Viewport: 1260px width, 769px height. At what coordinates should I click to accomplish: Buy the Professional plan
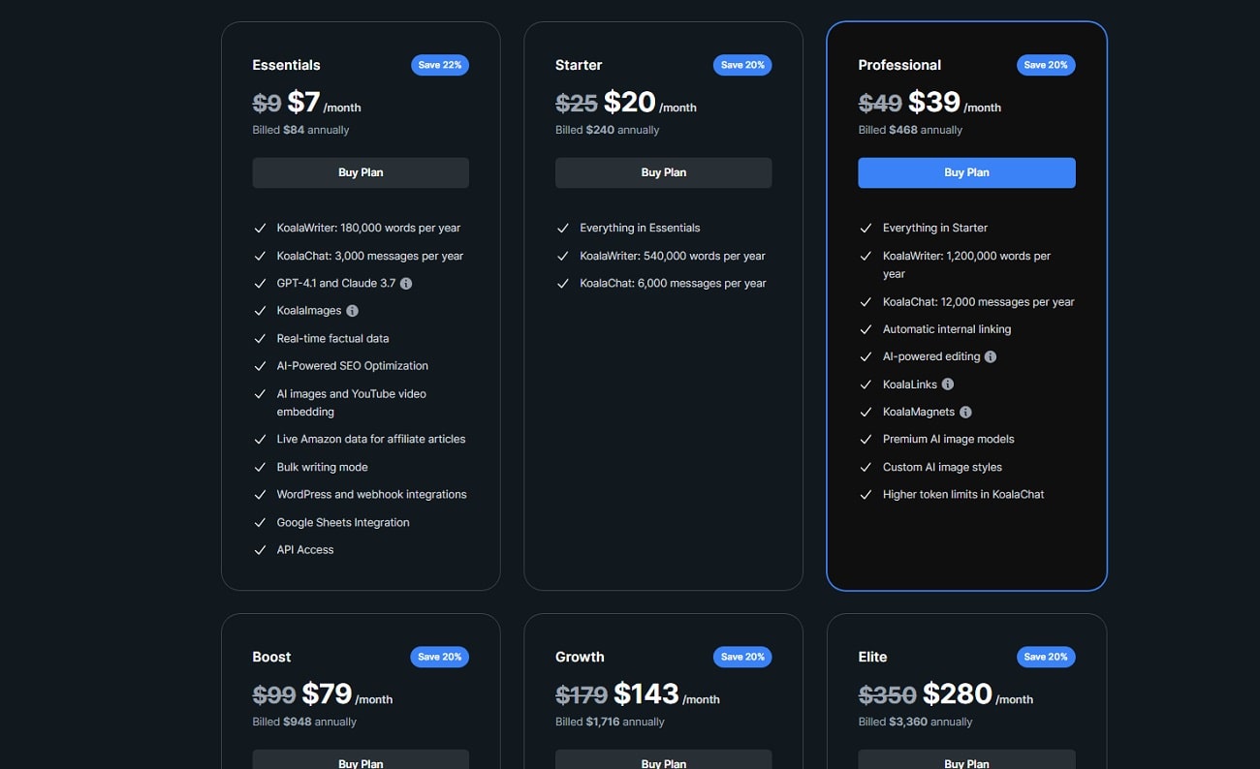(x=966, y=172)
